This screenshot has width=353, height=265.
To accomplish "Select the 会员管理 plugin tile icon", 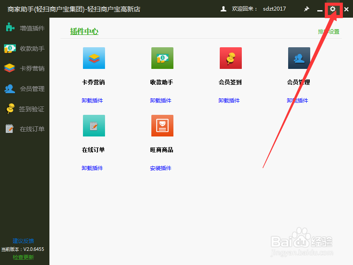I will tap(299, 58).
